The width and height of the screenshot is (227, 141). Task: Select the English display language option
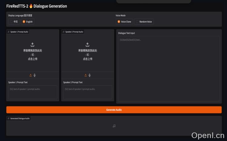click(28, 22)
